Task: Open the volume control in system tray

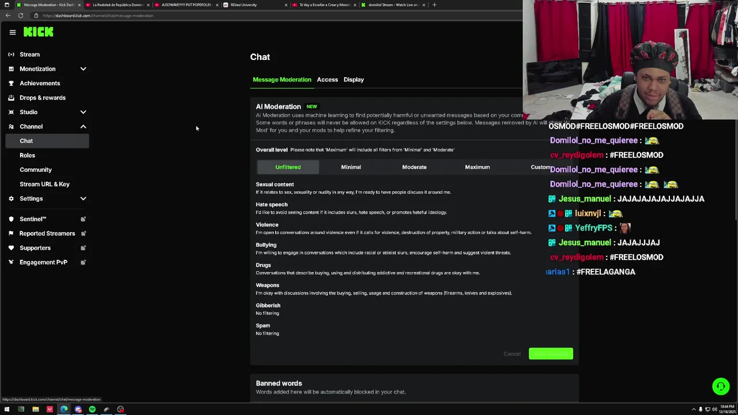Action: coord(714,409)
